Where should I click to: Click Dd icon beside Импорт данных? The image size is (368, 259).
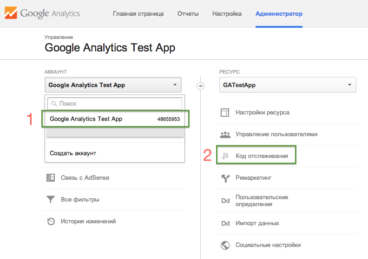coord(225,223)
